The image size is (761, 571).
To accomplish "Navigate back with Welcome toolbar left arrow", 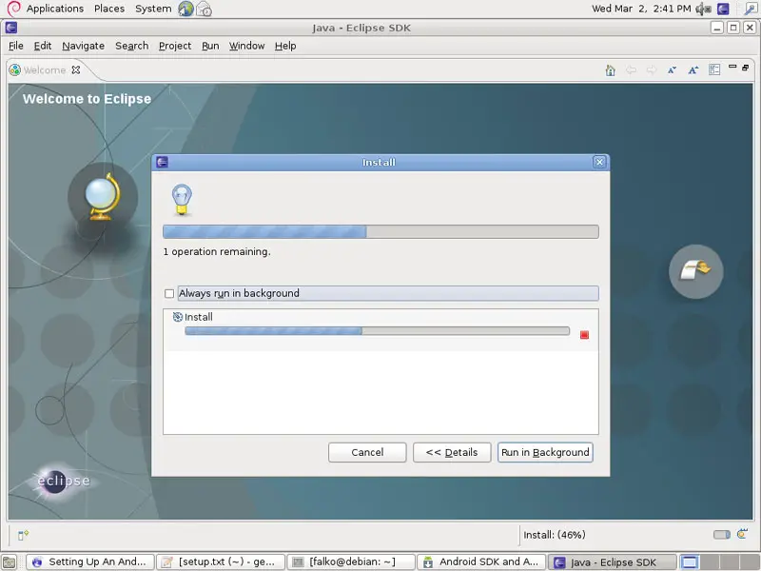I will 631,70.
